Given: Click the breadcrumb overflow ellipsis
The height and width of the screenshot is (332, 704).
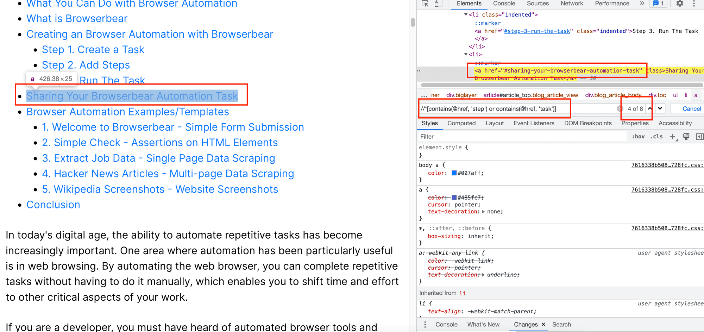Looking at the screenshot, I should (x=424, y=95).
